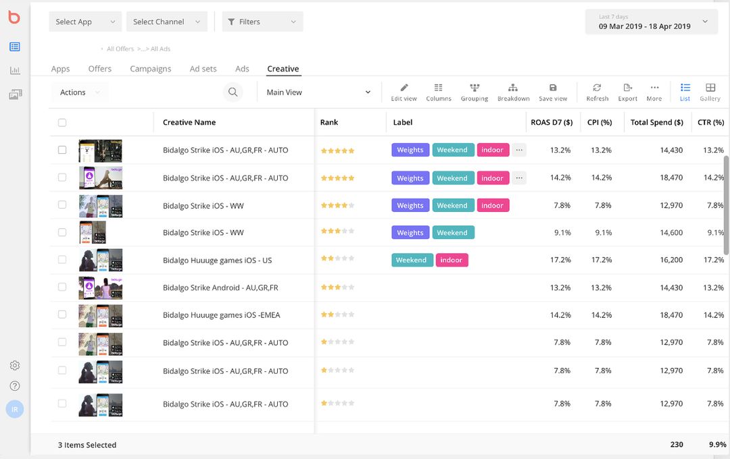Click star rank of Bidalgo Strike Android row

pos(337,288)
